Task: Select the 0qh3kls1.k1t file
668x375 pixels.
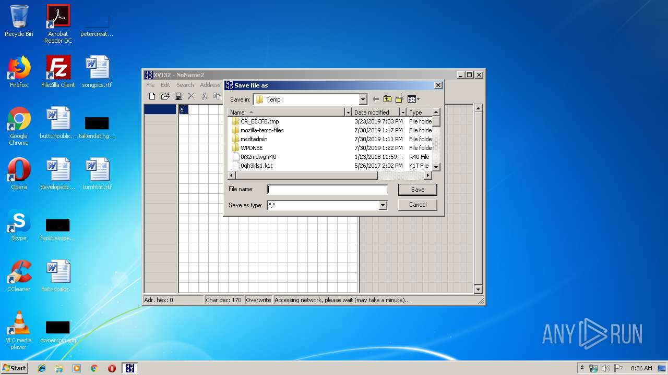Action: (253, 166)
